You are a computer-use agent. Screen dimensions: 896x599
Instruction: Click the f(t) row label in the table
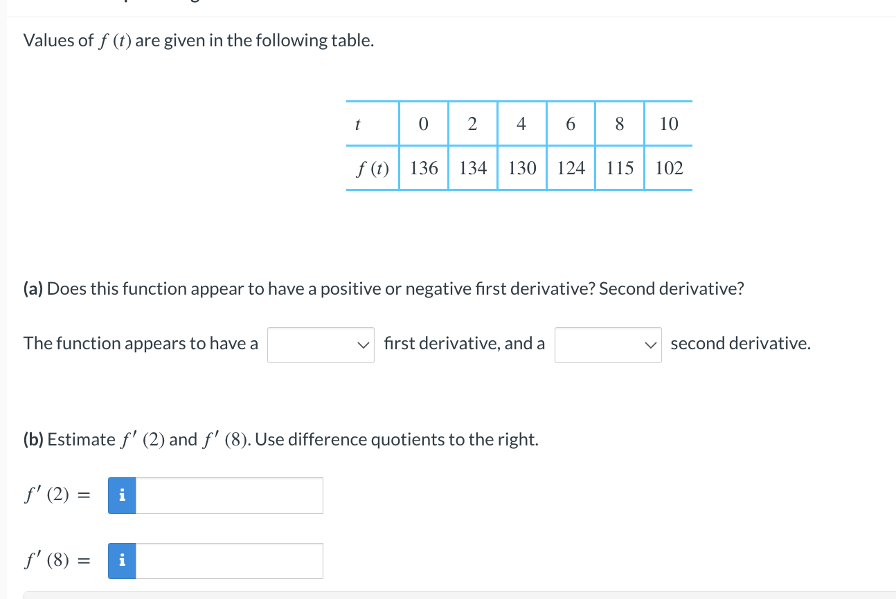tap(372, 167)
